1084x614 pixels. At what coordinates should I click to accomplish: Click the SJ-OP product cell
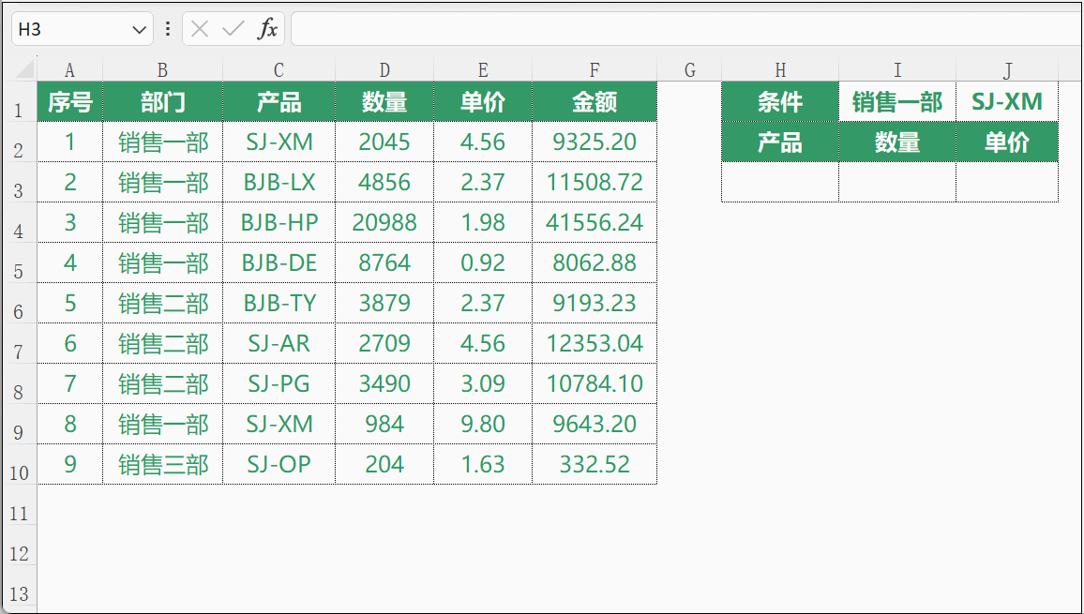point(279,464)
